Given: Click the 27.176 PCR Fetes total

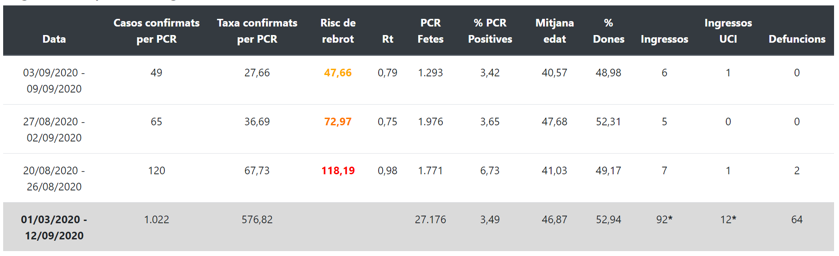Looking at the screenshot, I should click(x=430, y=220).
